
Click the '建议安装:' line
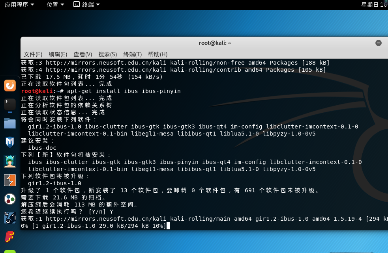click(37, 141)
